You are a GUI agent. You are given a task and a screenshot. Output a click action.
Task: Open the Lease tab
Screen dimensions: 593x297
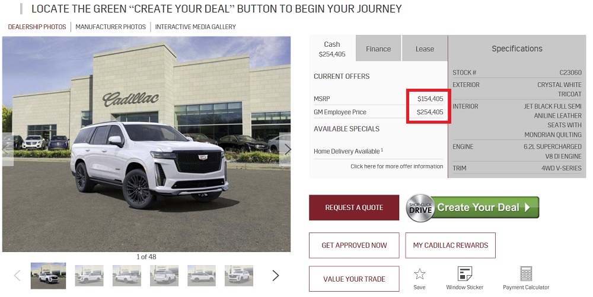pyautogui.click(x=425, y=49)
